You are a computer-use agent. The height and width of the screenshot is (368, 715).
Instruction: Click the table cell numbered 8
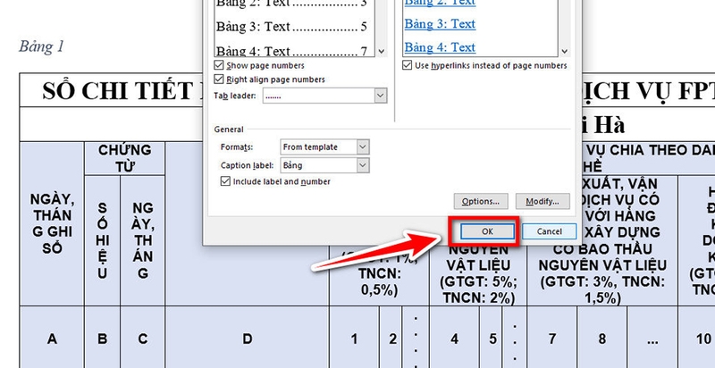coord(602,339)
